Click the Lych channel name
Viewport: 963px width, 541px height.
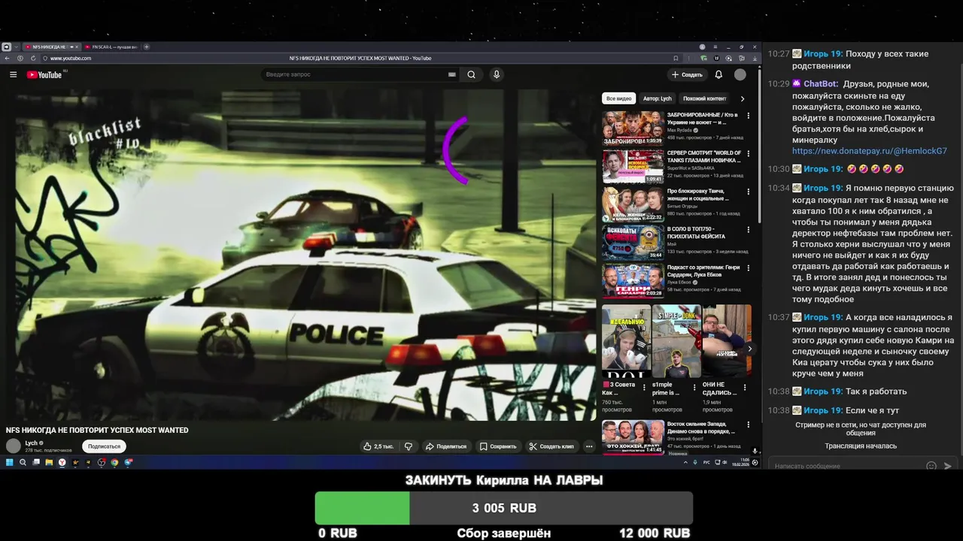point(32,443)
